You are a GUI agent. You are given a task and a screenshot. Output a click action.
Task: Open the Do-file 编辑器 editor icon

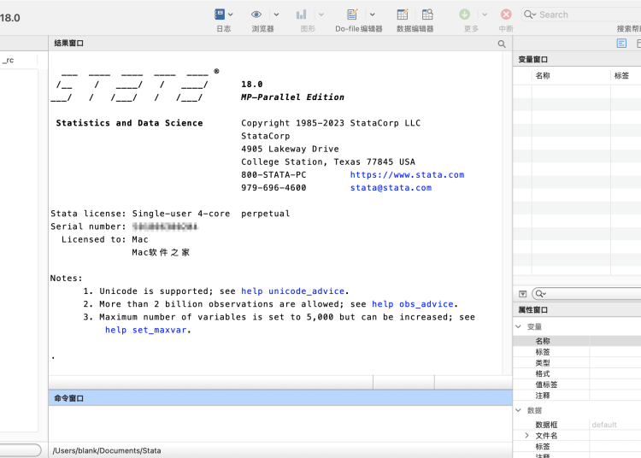tap(352, 14)
